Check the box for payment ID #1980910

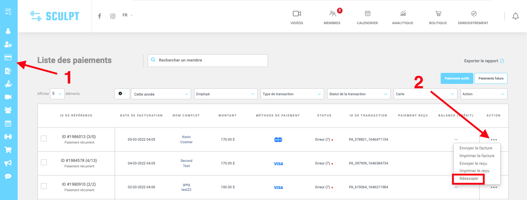(44, 186)
